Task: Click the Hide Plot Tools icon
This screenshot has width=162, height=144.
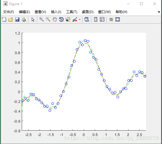Action: [111, 19]
